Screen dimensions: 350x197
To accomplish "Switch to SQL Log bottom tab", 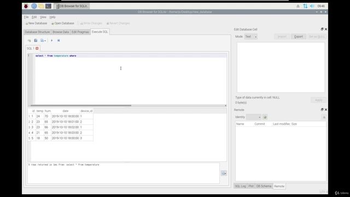I will coord(241,186).
